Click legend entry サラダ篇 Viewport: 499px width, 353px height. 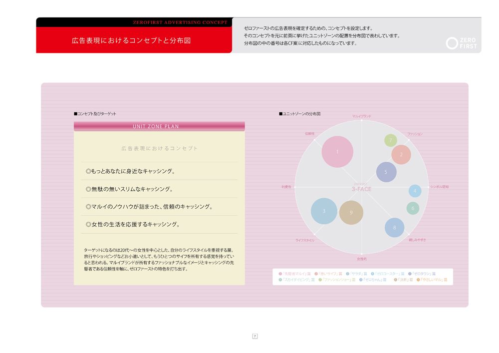coord(356,274)
